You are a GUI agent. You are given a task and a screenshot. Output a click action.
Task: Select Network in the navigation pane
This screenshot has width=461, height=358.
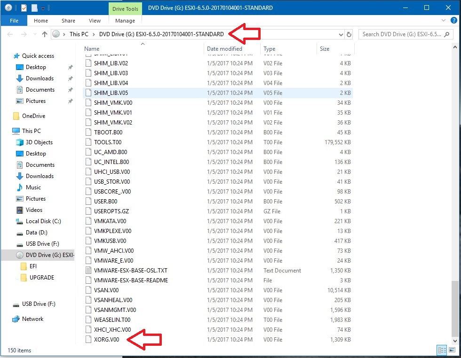point(32,319)
